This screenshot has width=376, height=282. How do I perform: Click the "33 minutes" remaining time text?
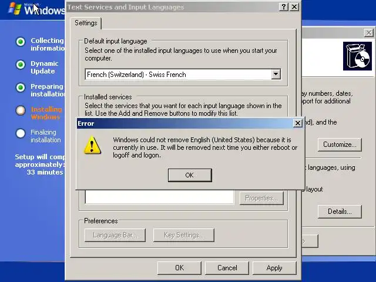click(45, 172)
